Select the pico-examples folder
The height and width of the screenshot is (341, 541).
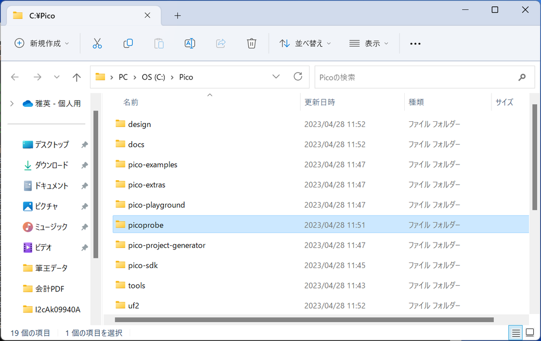pos(152,165)
